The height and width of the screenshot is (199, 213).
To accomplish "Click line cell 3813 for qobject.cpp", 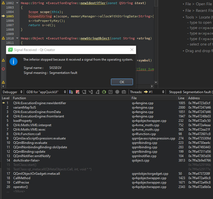I will click(x=182, y=160).
